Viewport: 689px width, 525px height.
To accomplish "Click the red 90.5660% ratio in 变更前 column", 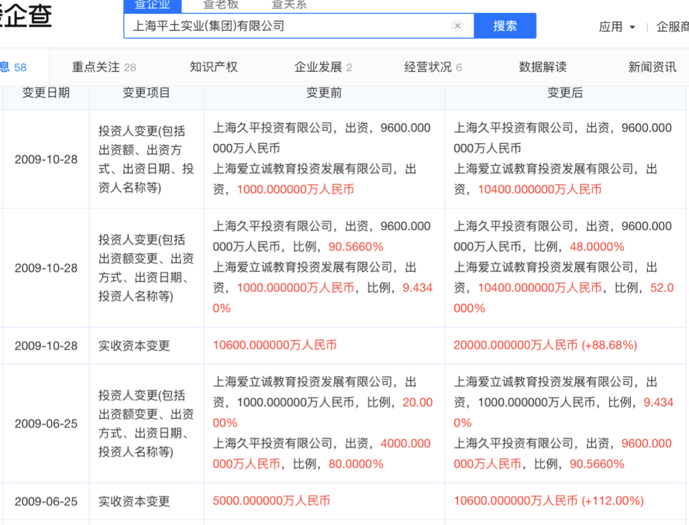I will [356, 247].
